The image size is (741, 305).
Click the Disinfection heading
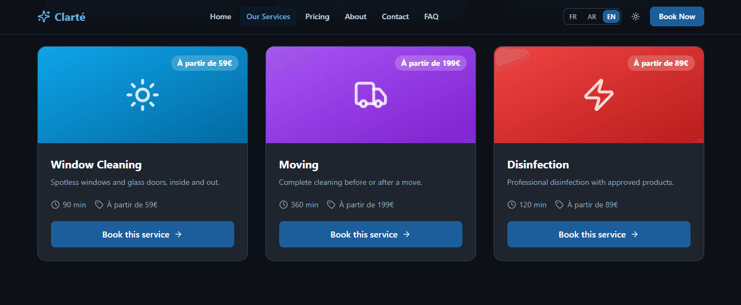pos(538,165)
